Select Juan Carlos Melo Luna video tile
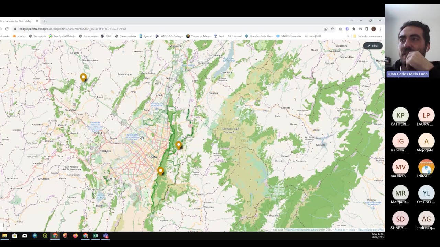 click(x=412, y=42)
